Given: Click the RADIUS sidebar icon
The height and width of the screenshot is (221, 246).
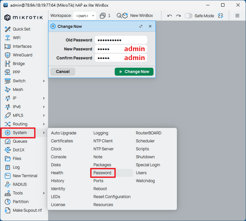Looking at the screenshot, I should (8, 184).
